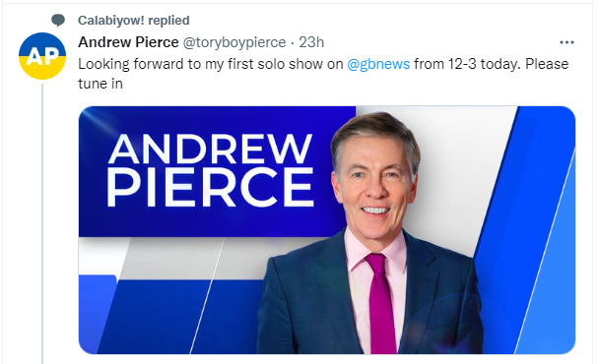Open the "Calabiyow! replied" context link
Viewport: 600px width, 364px height.
tap(134, 21)
